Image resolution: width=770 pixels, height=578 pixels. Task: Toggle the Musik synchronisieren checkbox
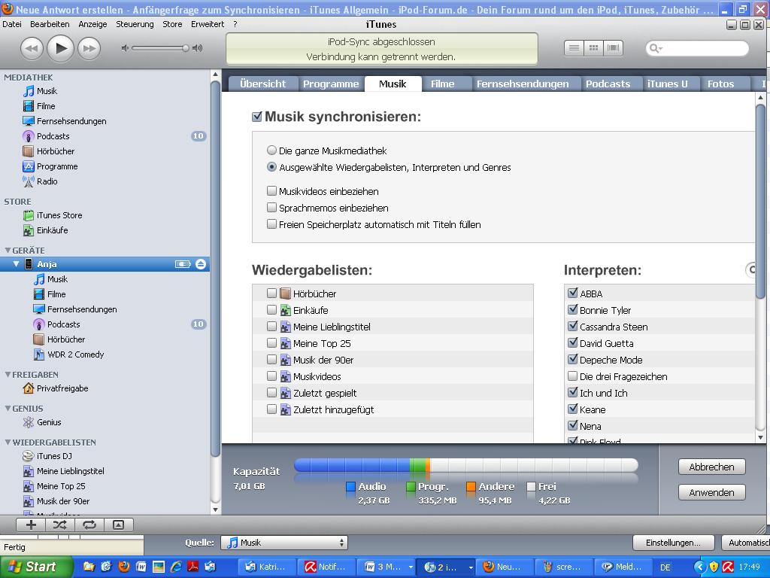257,117
